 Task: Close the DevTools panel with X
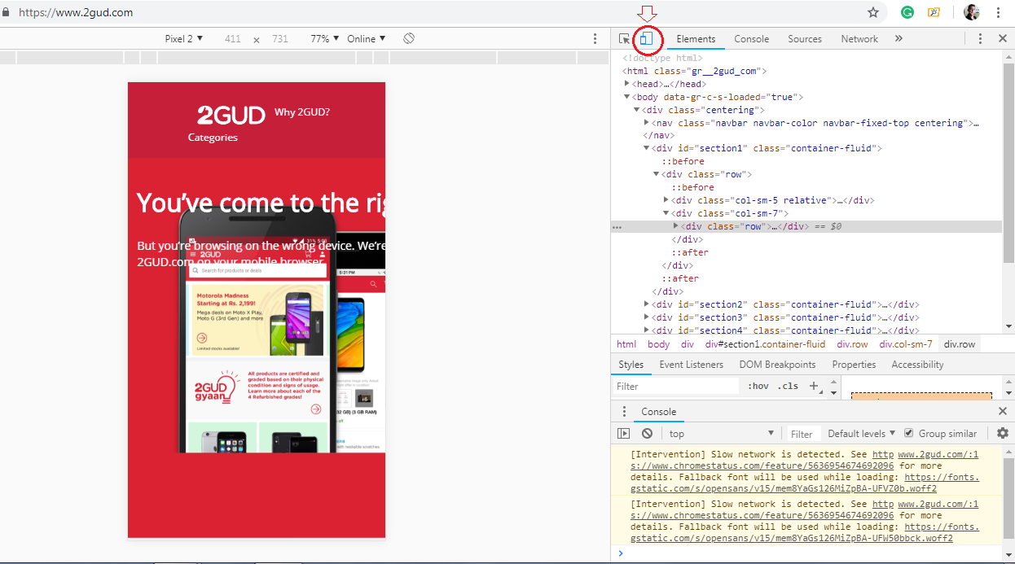coord(1003,38)
